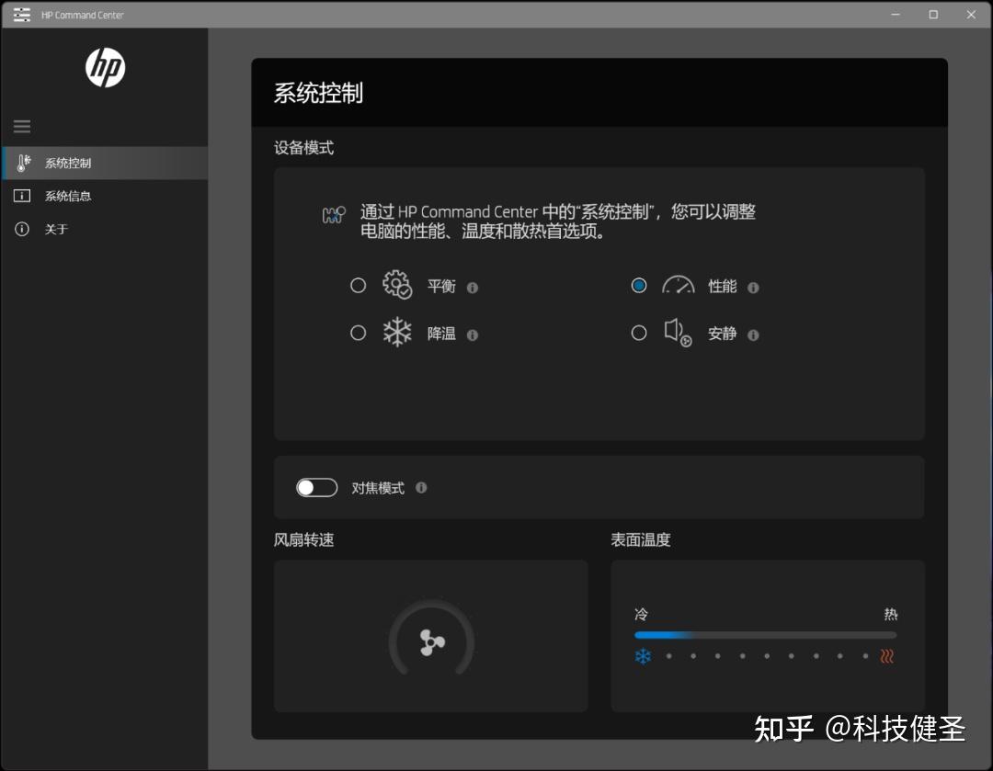This screenshot has width=993, height=771.
Task: Open the hamburger menu in the sidebar
Action: (x=21, y=126)
